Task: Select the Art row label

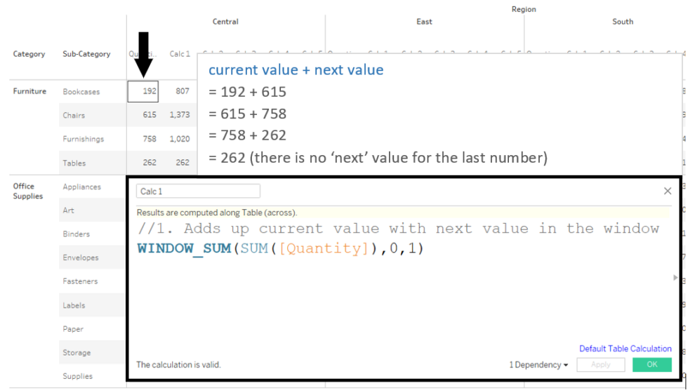Action: (69, 210)
